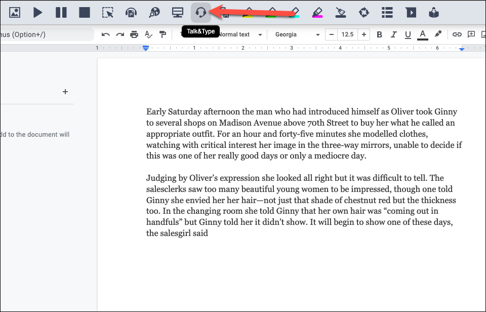Open the Normal text style dropdown

[240, 34]
